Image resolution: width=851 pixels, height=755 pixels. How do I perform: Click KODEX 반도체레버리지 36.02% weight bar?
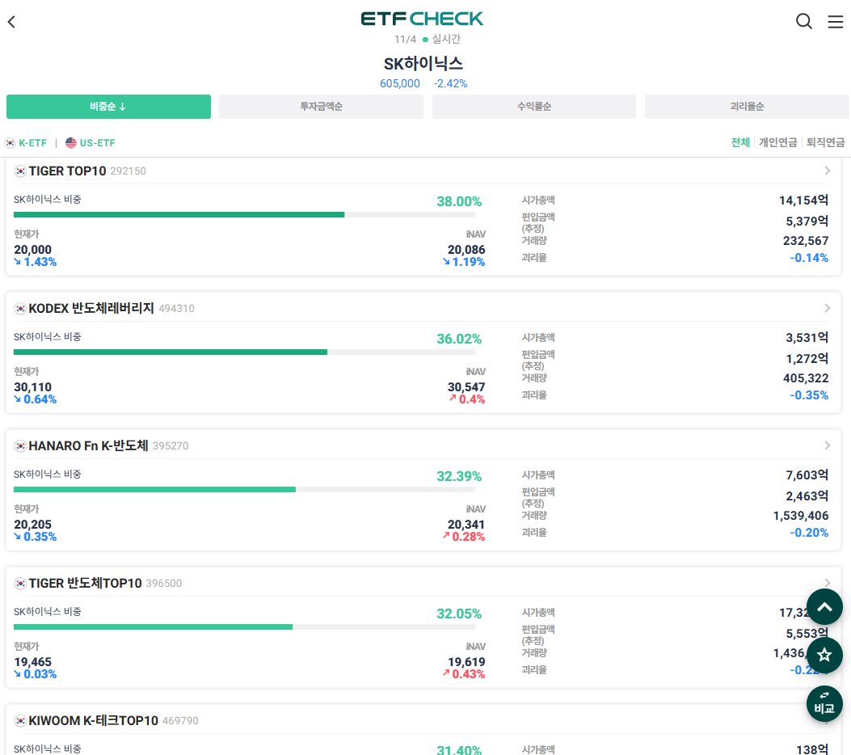coord(244,352)
